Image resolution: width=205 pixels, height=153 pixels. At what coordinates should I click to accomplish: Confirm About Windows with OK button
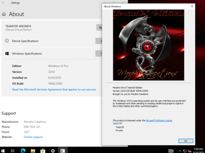[x=186, y=141]
